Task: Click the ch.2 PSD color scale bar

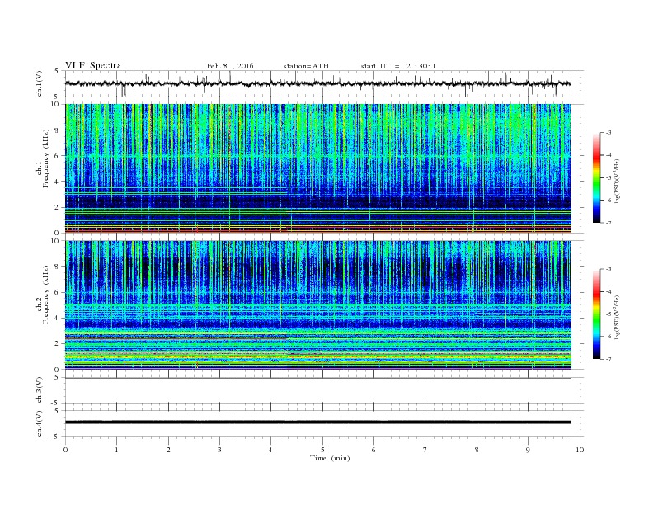Action: (596, 314)
